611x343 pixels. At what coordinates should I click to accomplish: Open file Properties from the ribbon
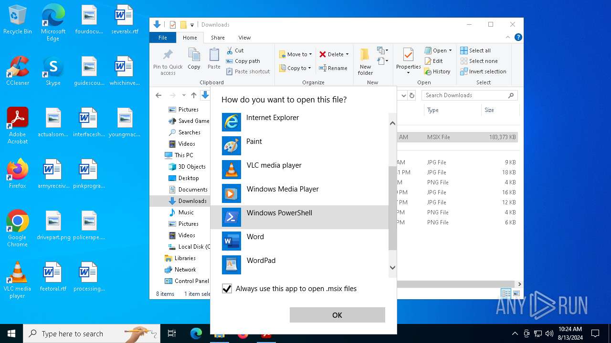[409, 61]
